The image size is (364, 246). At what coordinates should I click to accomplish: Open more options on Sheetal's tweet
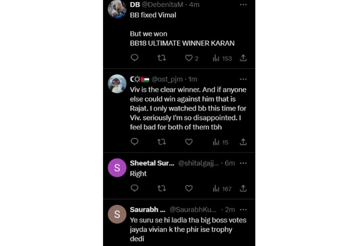click(243, 163)
